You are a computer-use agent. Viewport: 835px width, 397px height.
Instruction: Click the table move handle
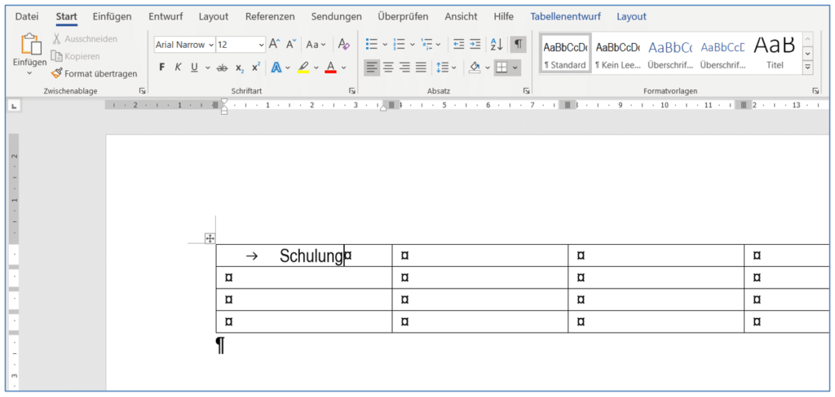pos(210,238)
